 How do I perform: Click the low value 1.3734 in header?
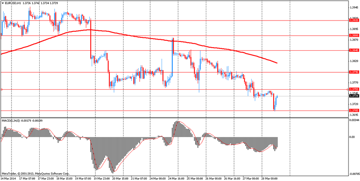(x=45, y=3)
